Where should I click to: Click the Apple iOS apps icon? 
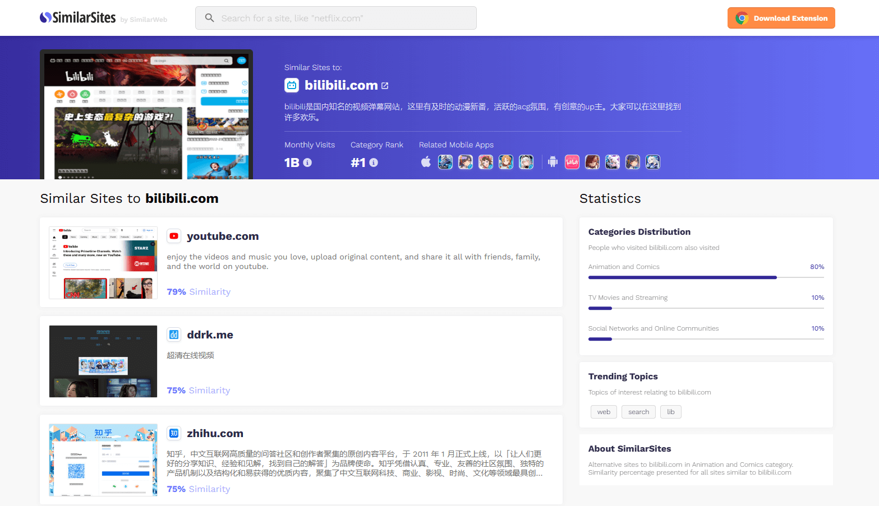point(426,162)
